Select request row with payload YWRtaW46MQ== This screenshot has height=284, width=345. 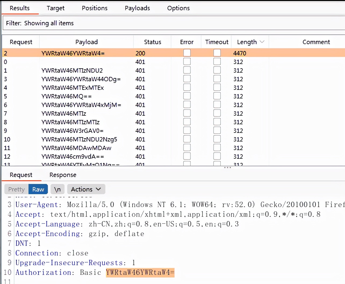coord(66,96)
